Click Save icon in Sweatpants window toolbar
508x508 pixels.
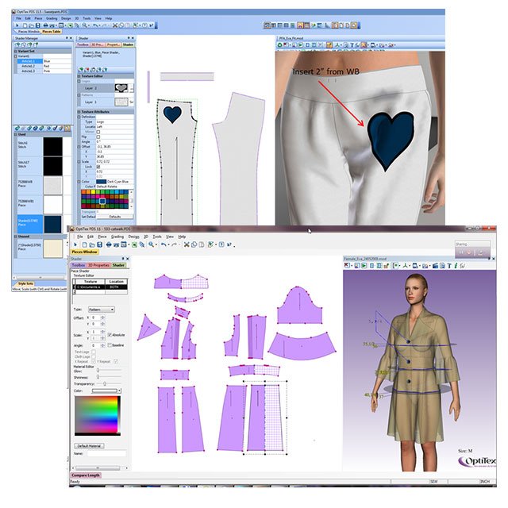[x=37, y=25]
